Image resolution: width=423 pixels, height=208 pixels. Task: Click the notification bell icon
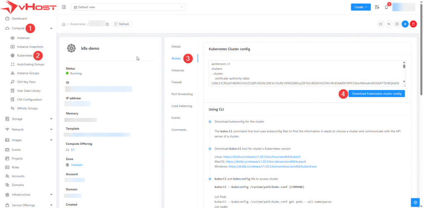[x=386, y=7]
